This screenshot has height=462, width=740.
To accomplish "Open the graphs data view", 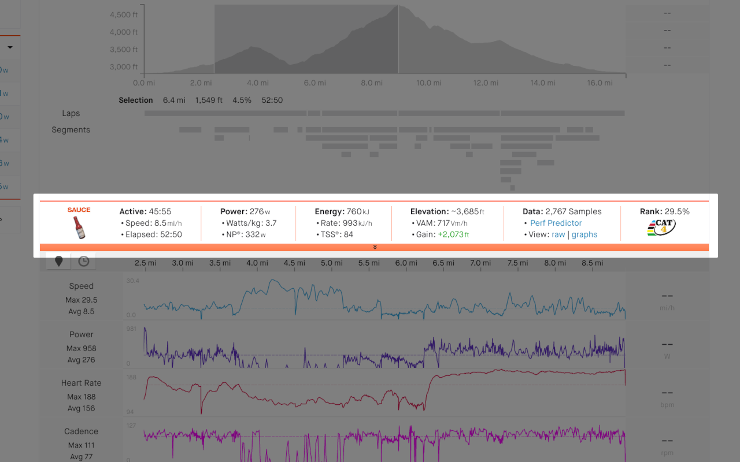I will (584, 234).
